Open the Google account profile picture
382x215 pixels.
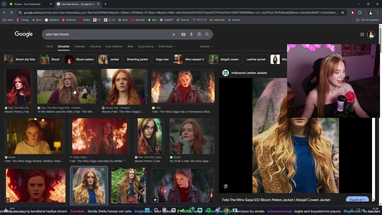tap(371, 34)
